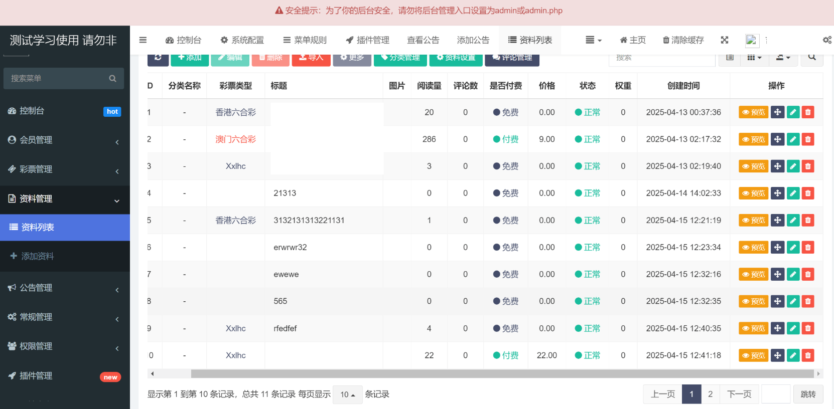Click 清除缓存 clear cache link
The image size is (834, 409).
point(683,40)
